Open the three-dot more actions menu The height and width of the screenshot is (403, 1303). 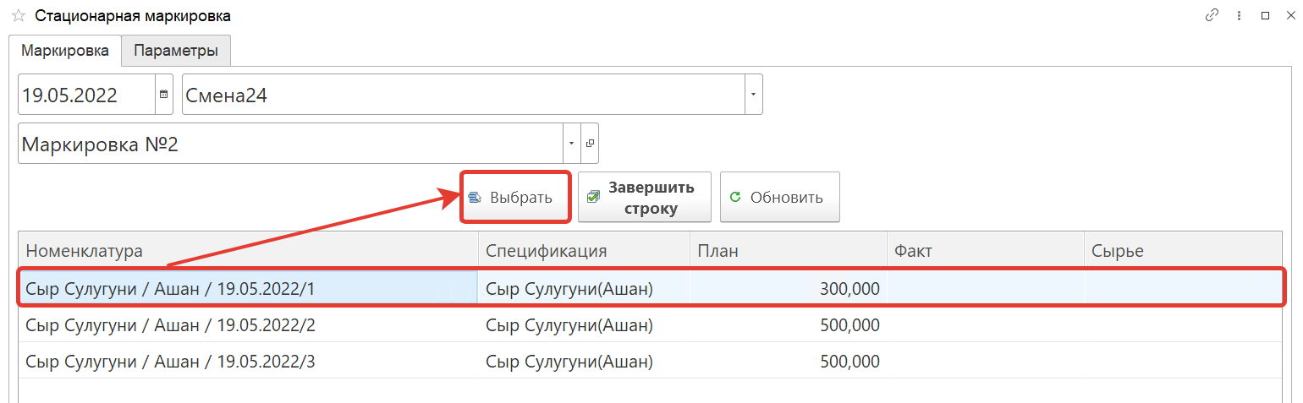1239,15
